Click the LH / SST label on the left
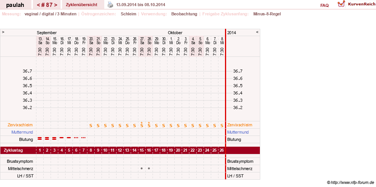 click(25, 176)
